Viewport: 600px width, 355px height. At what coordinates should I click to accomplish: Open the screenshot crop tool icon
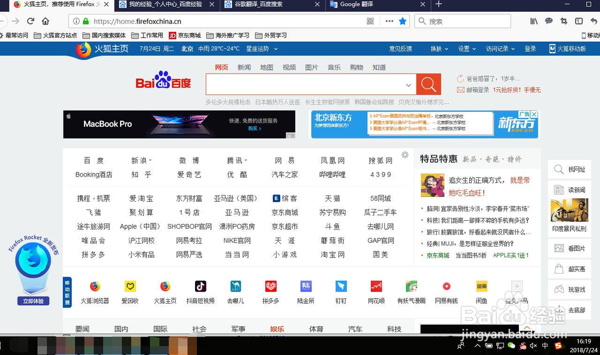[x=563, y=22]
